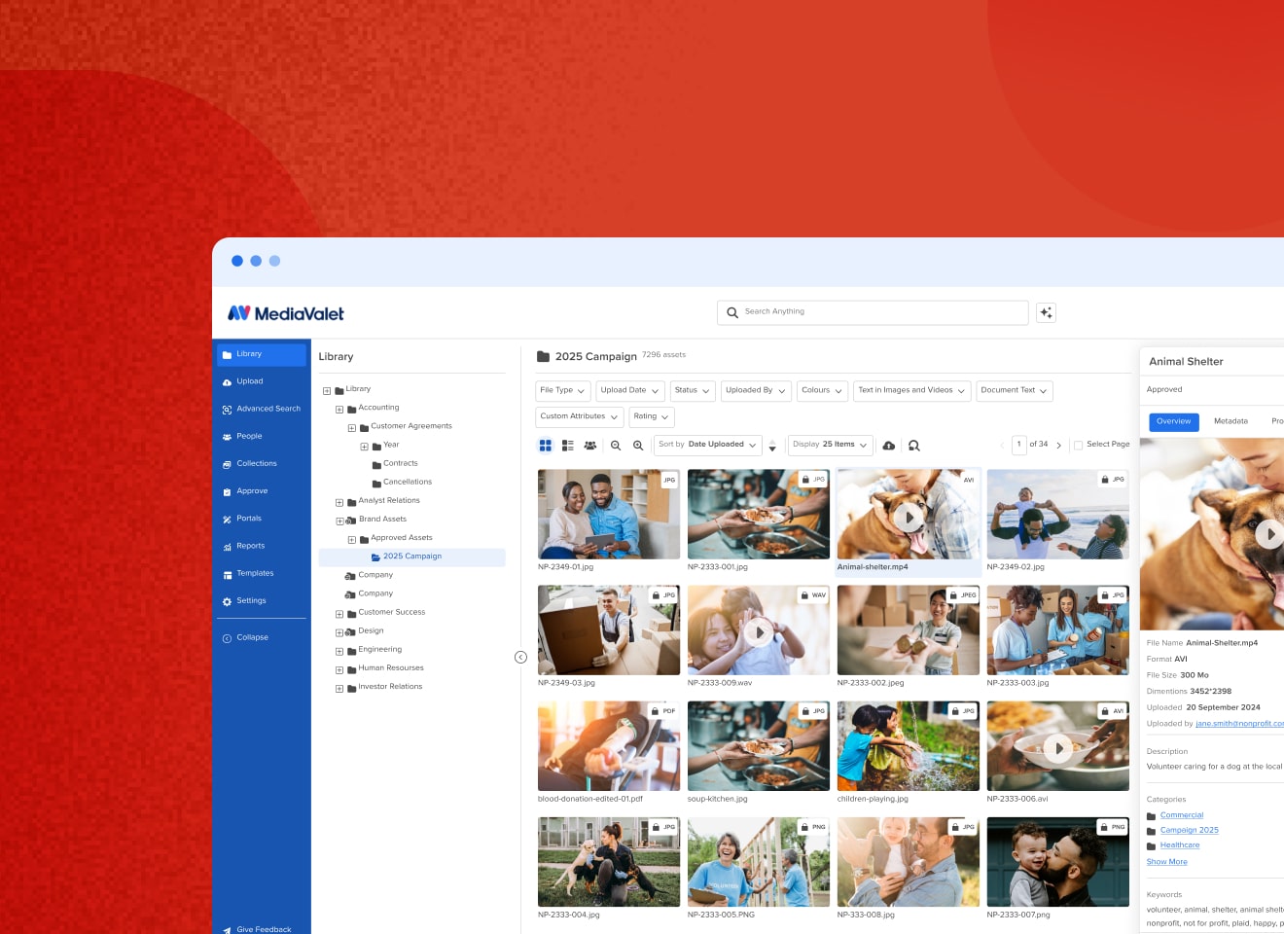
Task: Select the Human Resourses folder
Action: click(390, 668)
